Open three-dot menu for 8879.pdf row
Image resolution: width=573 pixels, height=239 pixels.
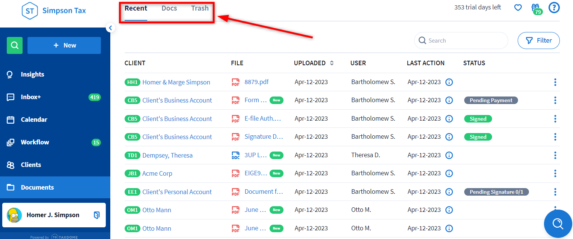click(555, 82)
